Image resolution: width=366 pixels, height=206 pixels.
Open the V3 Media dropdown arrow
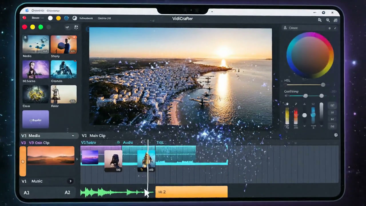coord(73,136)
